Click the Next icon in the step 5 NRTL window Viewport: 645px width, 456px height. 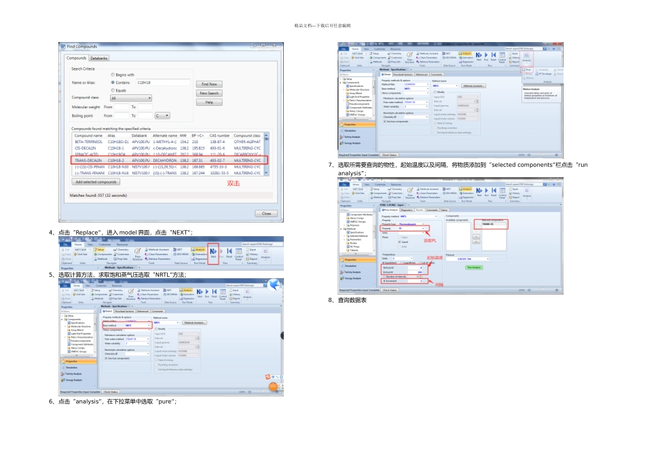coord(200,292)
